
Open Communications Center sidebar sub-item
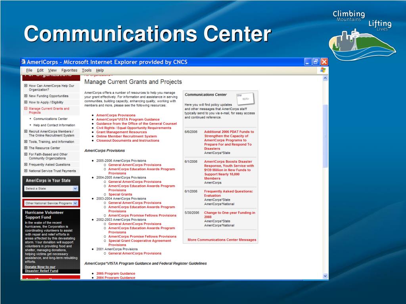[50, 119]
